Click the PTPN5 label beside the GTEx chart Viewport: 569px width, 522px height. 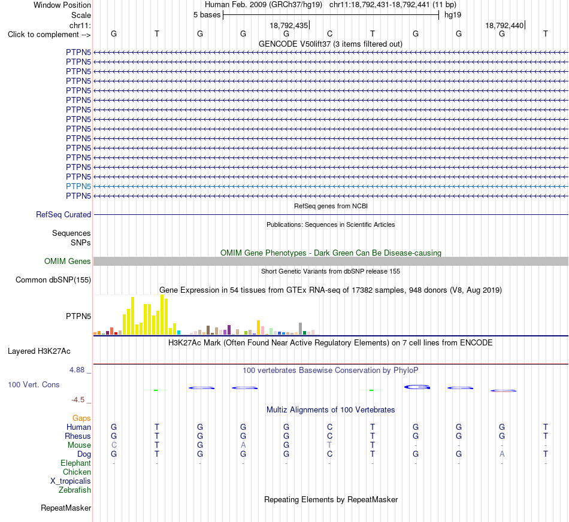click(x=78, y=316)
